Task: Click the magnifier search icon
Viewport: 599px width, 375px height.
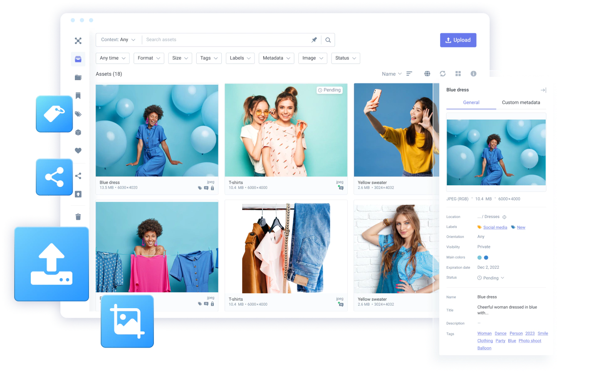Action: point(328,40)
